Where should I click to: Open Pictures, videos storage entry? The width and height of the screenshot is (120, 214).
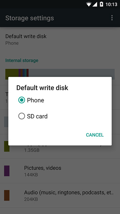tap(60, 171)
